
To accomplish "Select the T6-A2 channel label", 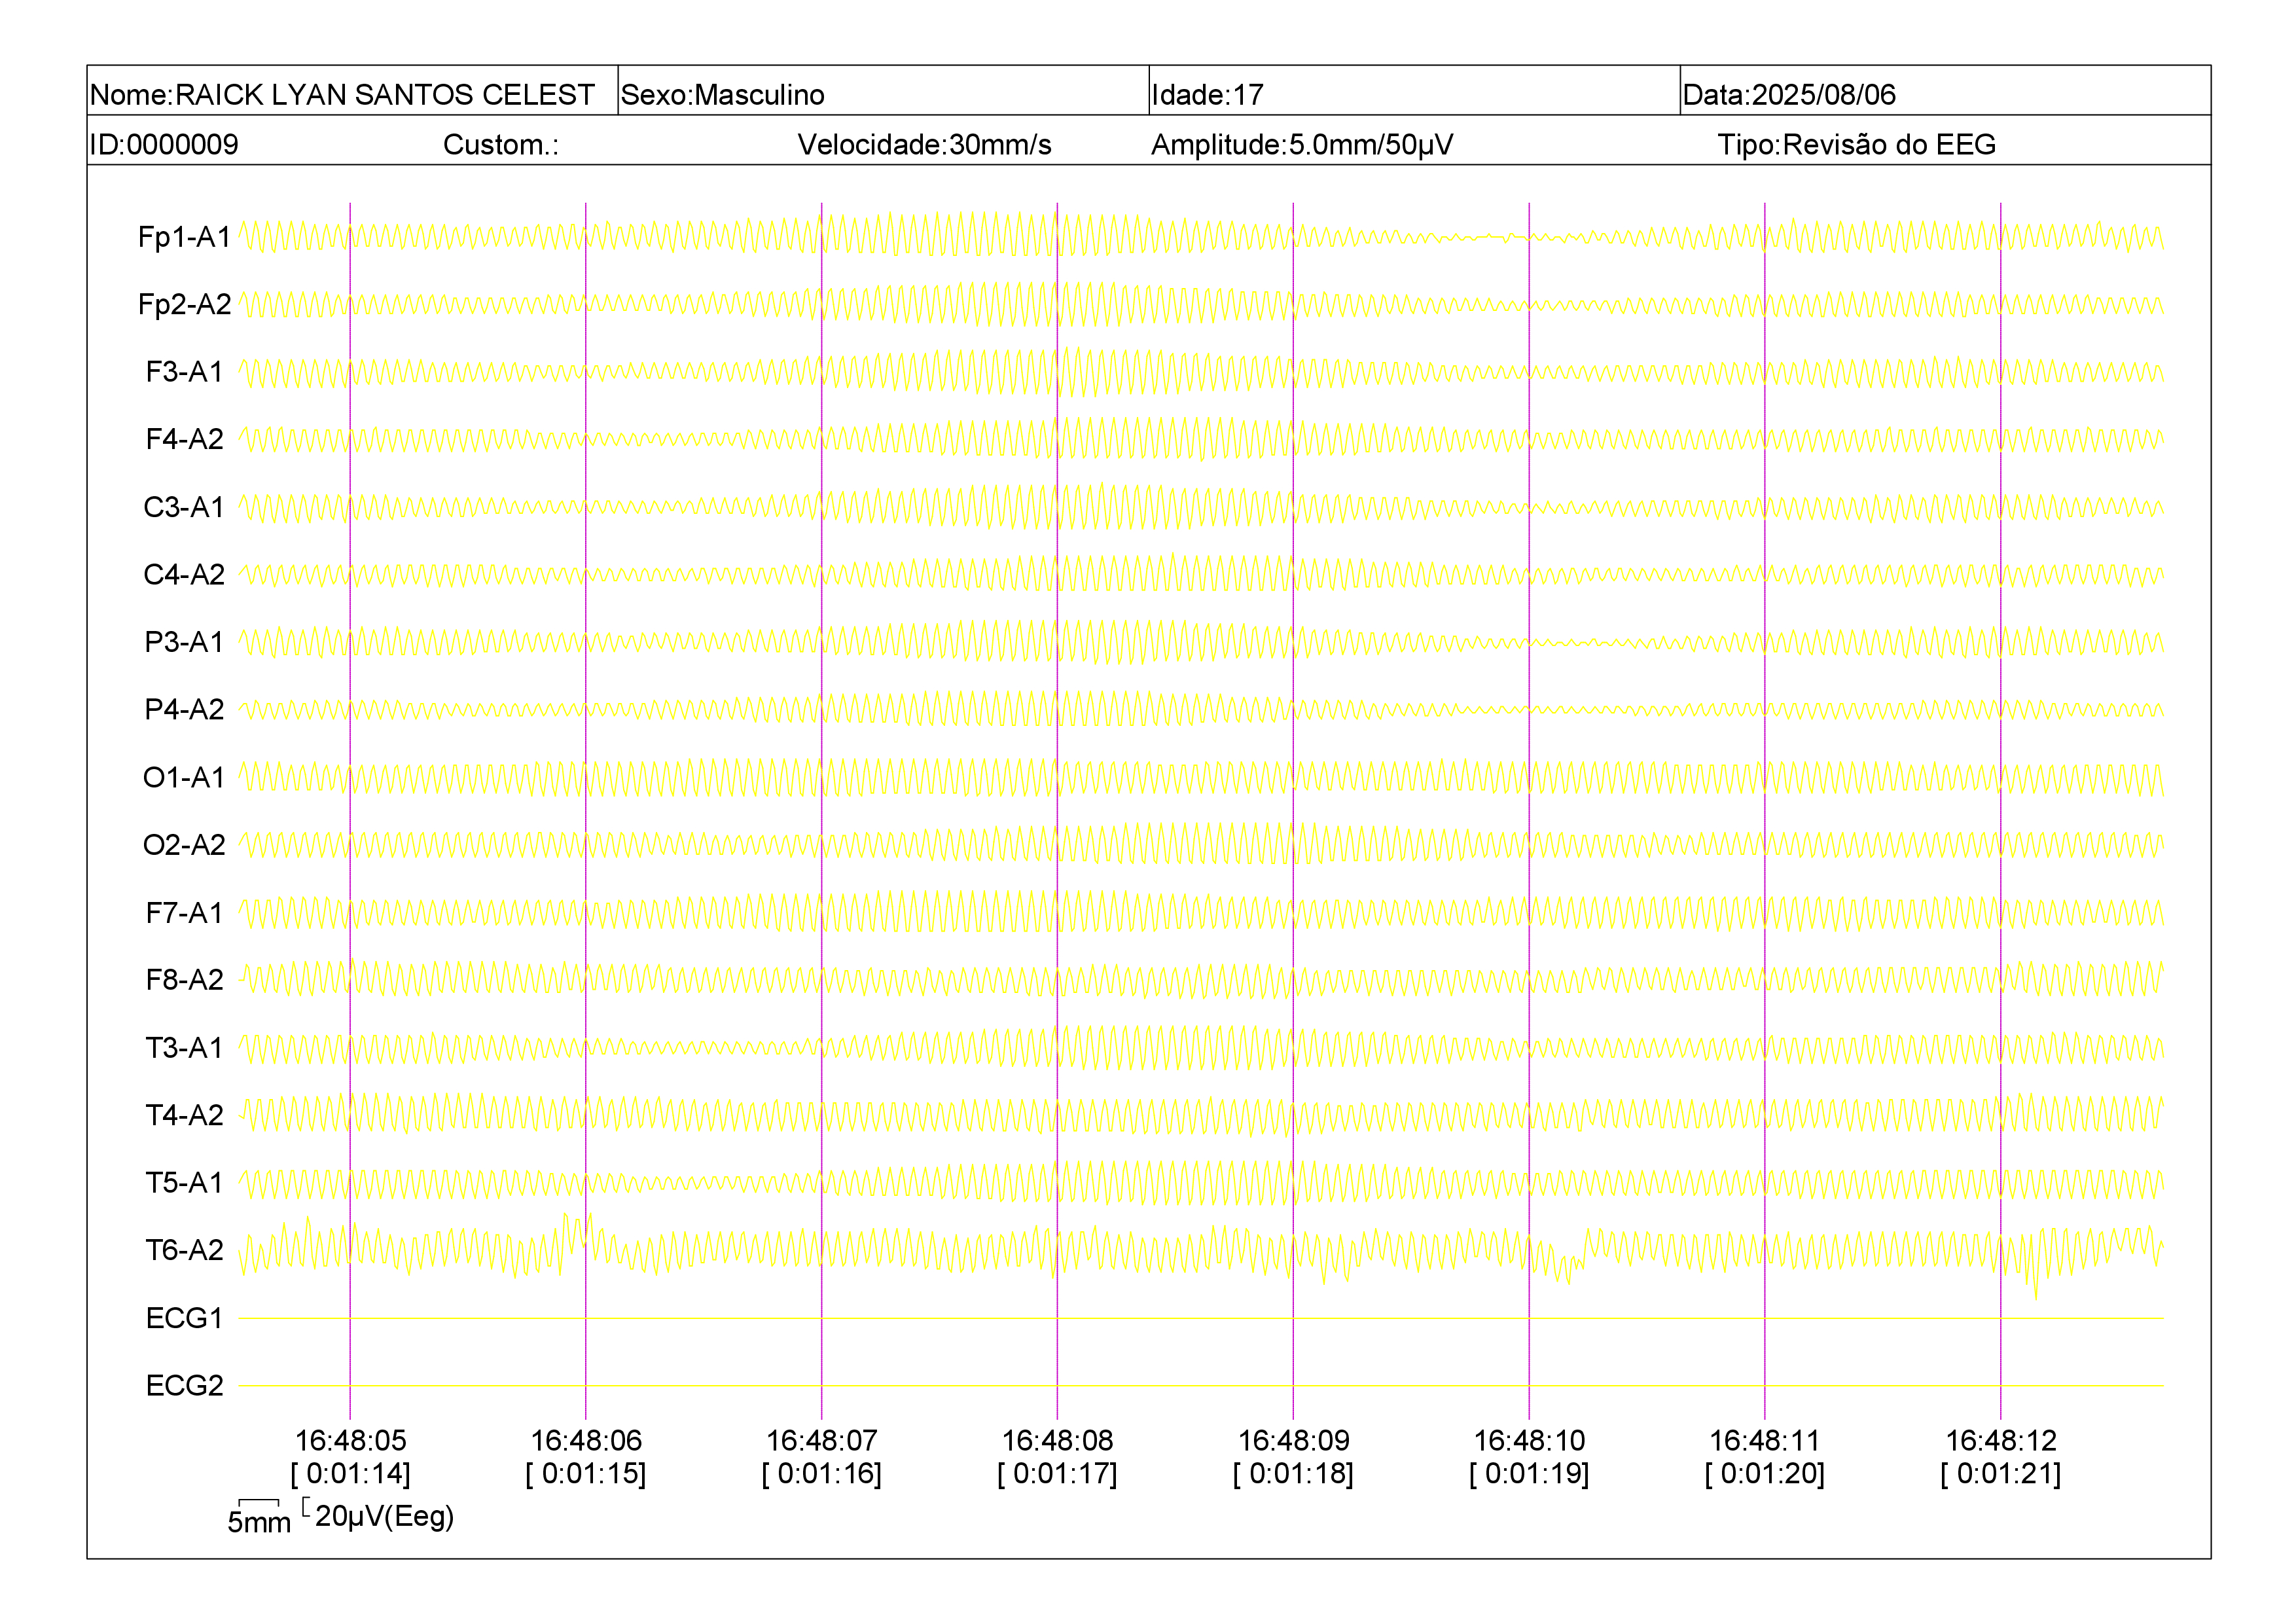I will tap(184, 1250).
